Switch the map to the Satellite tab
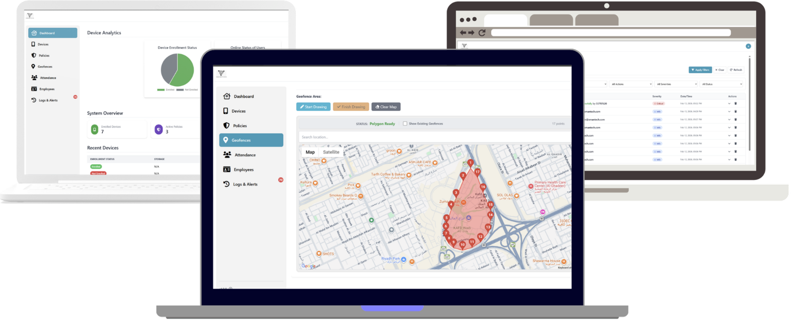The image size is (791, 320). click(x=331, y=152)
